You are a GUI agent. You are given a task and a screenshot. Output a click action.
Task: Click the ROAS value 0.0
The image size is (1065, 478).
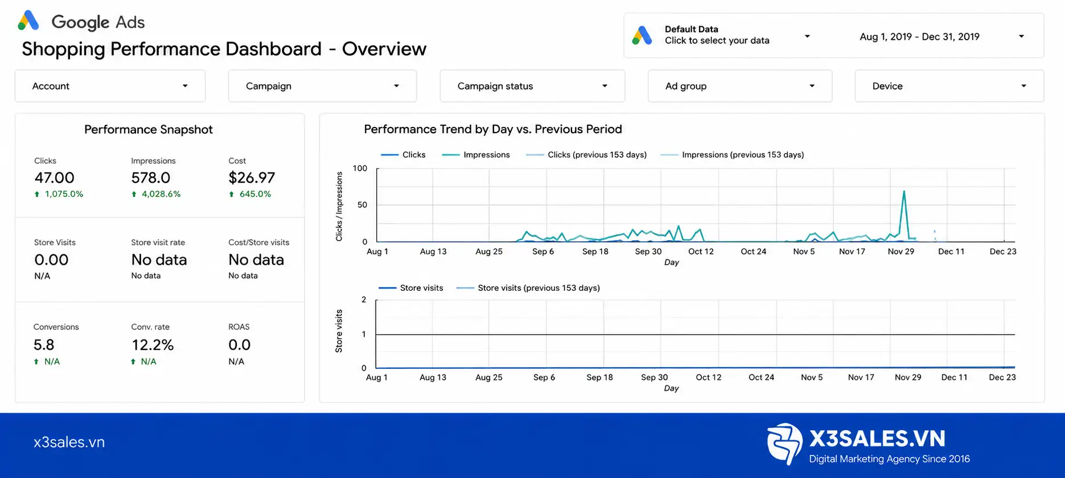point(240,345)
